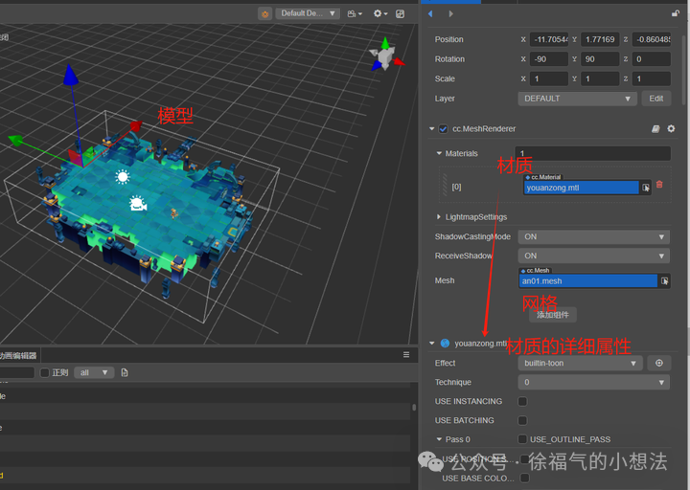Delete material element with red trash icon

659,185
